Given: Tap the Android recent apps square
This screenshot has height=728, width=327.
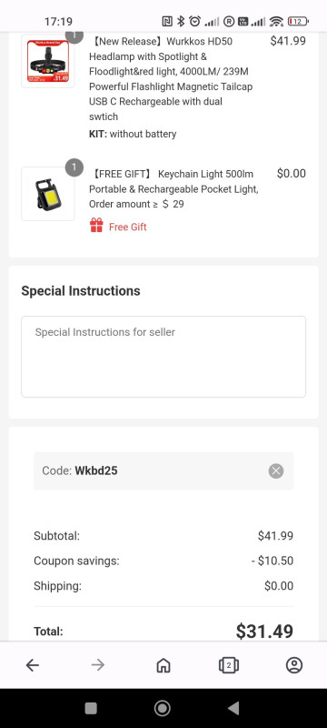Looking at the screenshot, I should click(91, 708).
